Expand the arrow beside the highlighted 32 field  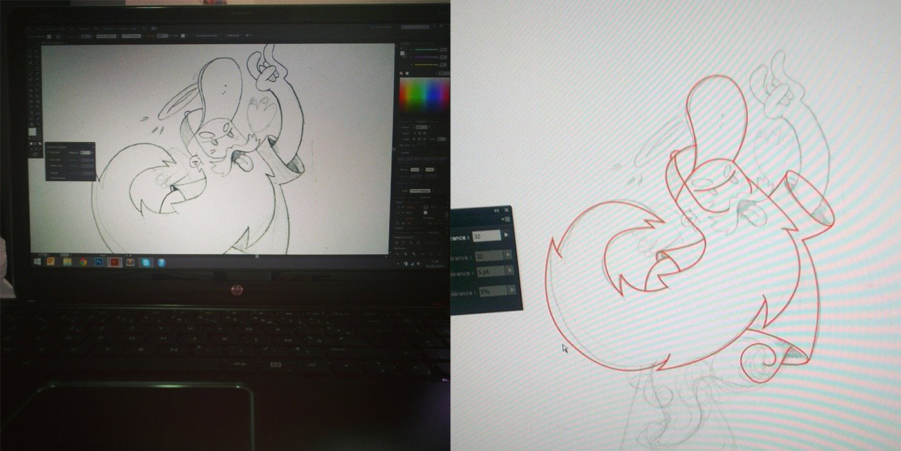(506, 235)
